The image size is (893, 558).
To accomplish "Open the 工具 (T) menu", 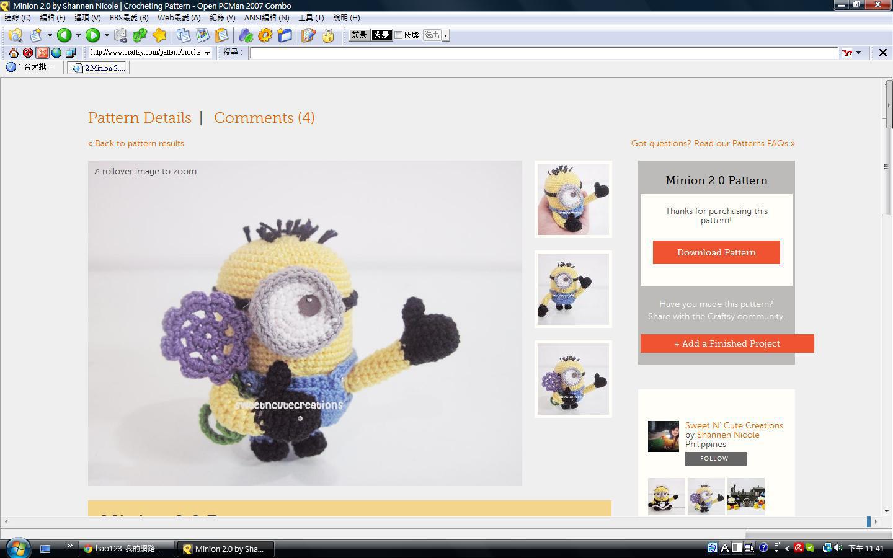I will pos(311,18).
